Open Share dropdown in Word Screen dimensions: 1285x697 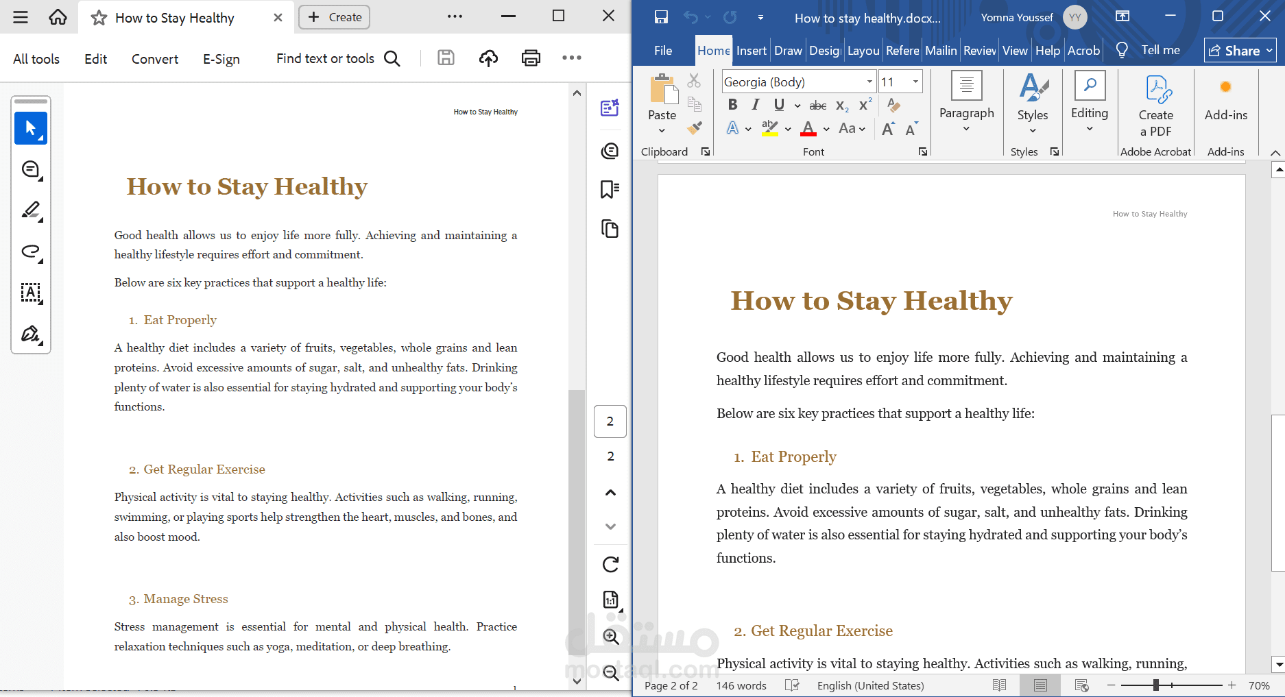click(1240, 50)
